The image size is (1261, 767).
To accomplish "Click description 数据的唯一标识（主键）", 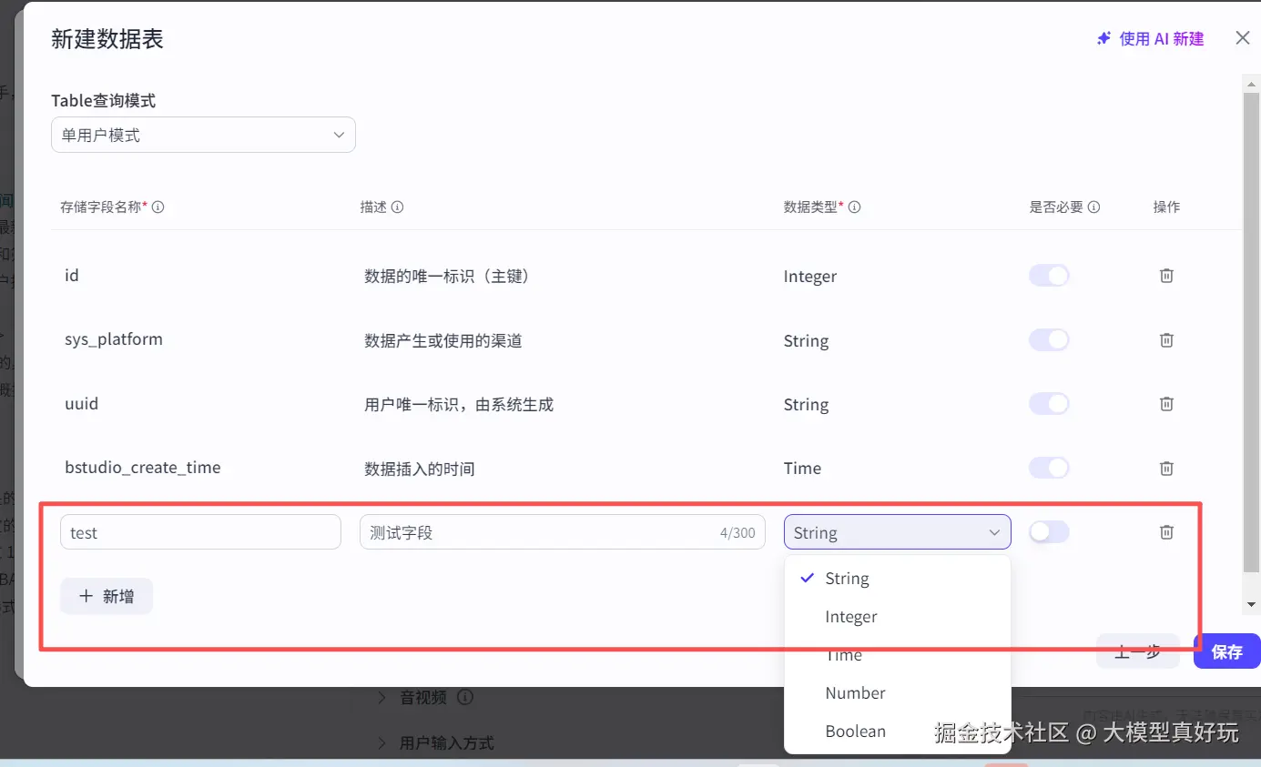I will click(x=447, y=276).
